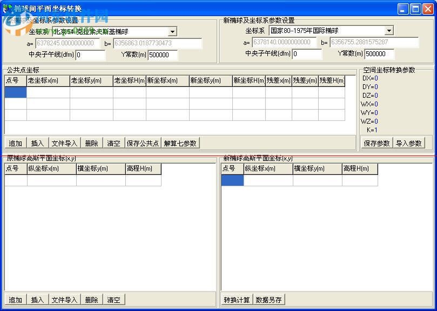Click 插入 button in 公共点坐标 panel
This screenshot has height=311, width=437.
(38, 143)
